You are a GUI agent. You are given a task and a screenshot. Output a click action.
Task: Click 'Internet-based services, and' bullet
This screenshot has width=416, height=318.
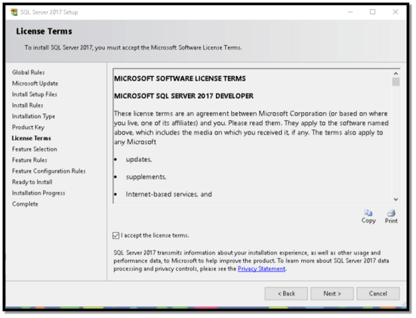(169, 194)
